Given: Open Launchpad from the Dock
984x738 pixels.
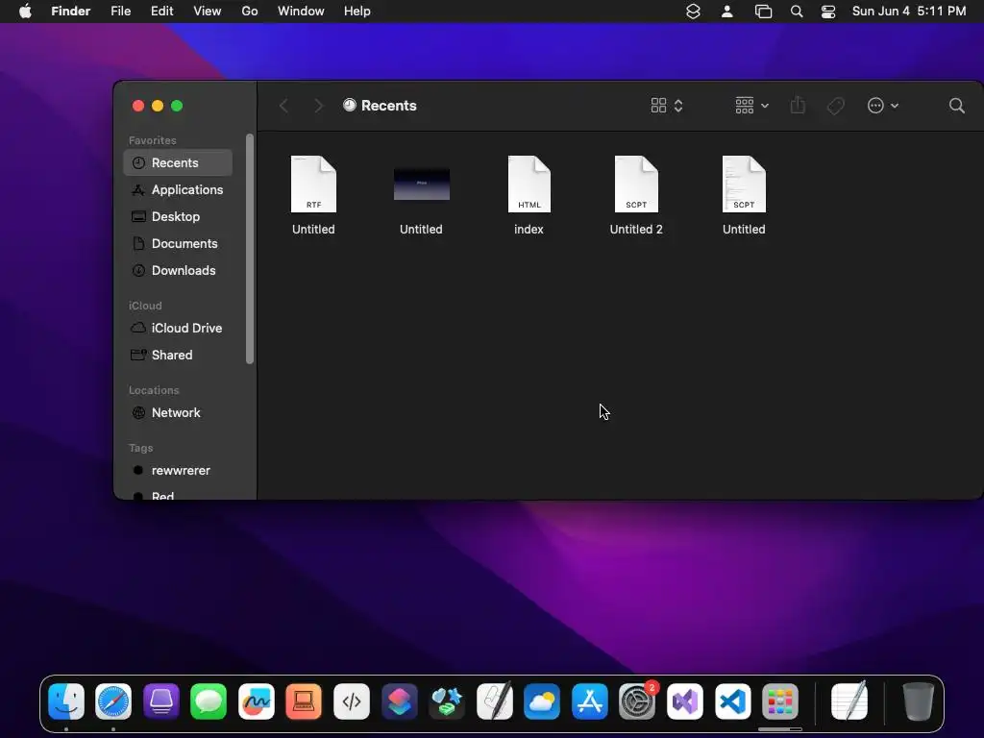Looking at the screenshot, I should pos(780,701).
